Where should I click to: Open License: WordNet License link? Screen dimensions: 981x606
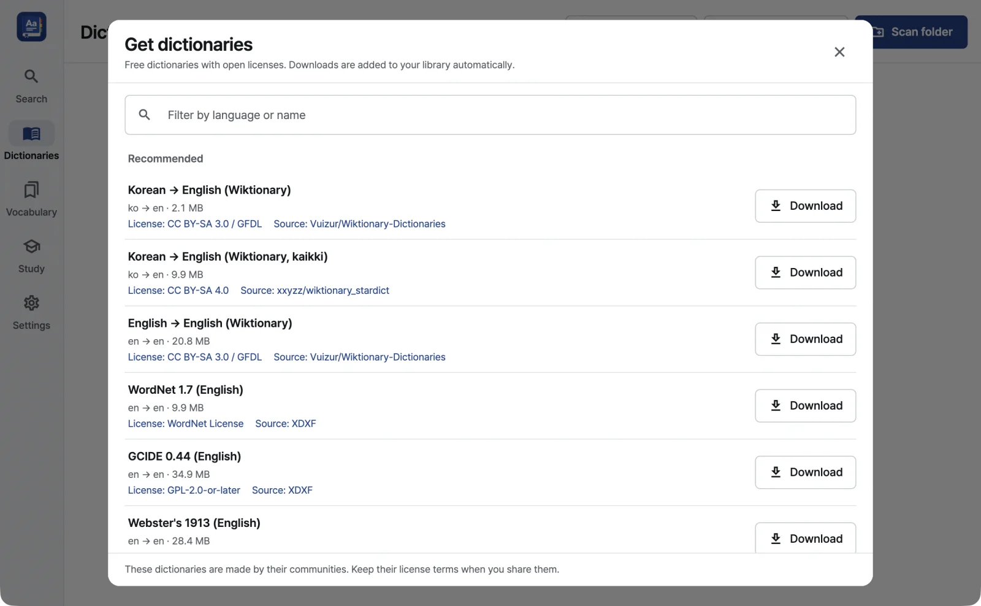(x=186, y=423)
